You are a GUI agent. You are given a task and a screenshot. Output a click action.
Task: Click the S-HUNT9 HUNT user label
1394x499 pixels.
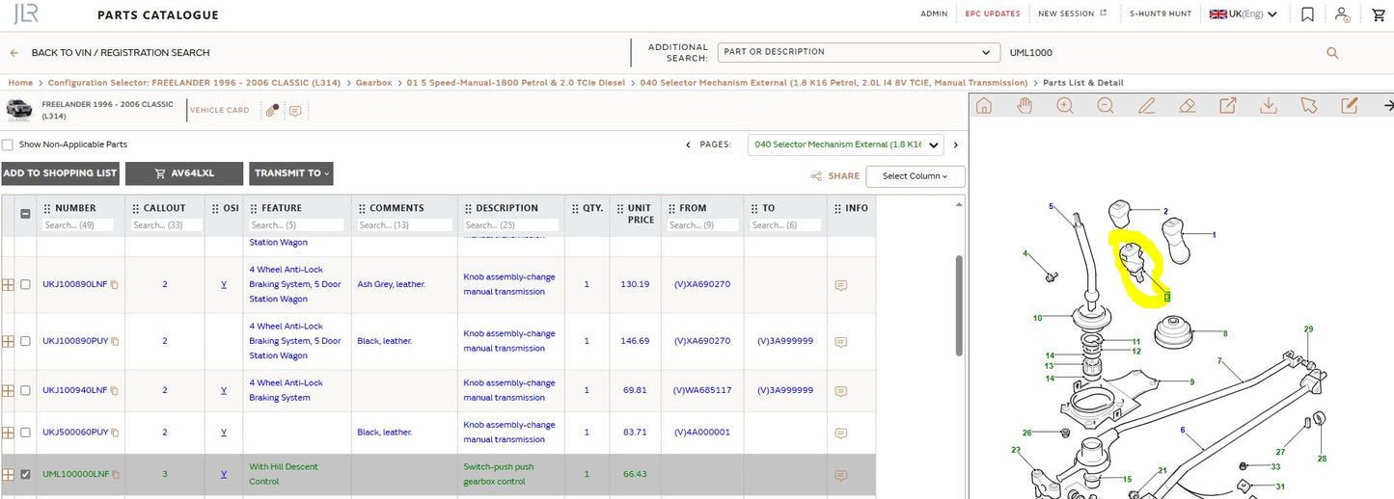pyautogui.click(x=1161, y=14)
